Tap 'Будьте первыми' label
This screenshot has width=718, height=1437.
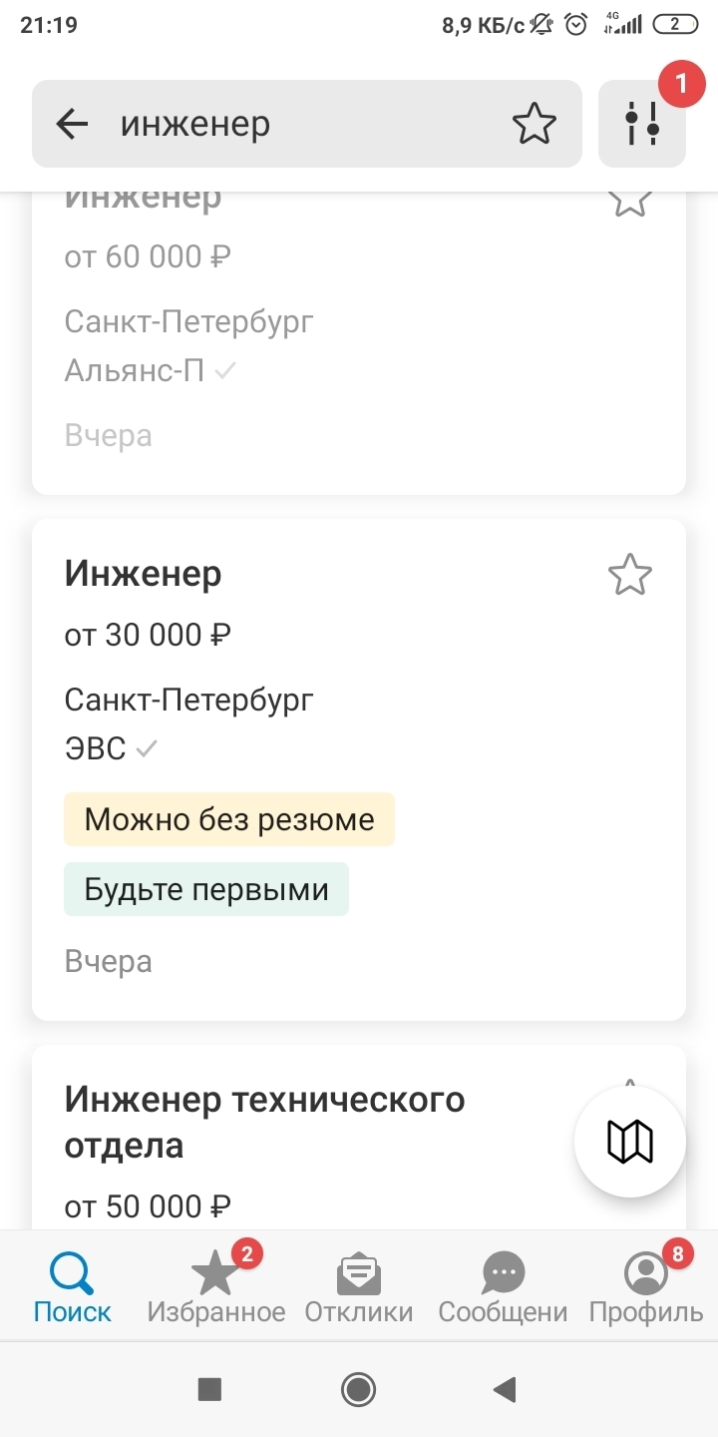(206, 889)
